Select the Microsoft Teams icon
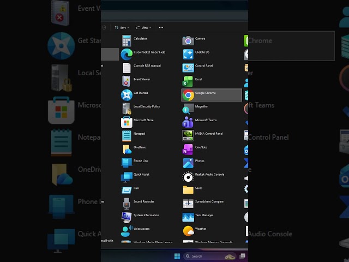This screenshot has height=262, width=349. pyautogui.click(x=188, y=122)
